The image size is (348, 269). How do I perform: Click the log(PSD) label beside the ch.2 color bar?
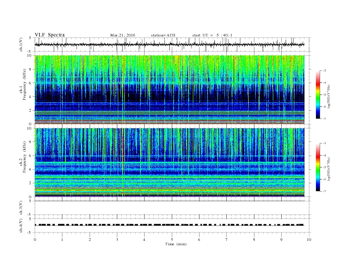[x=329, y=169]
